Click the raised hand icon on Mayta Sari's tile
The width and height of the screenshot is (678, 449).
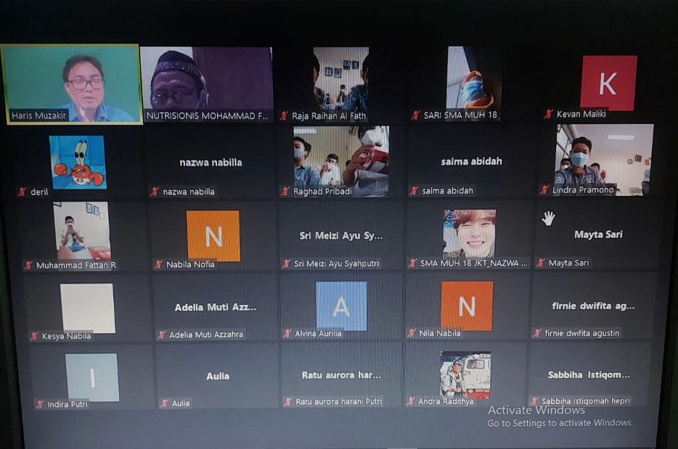(x=548, y=219)
